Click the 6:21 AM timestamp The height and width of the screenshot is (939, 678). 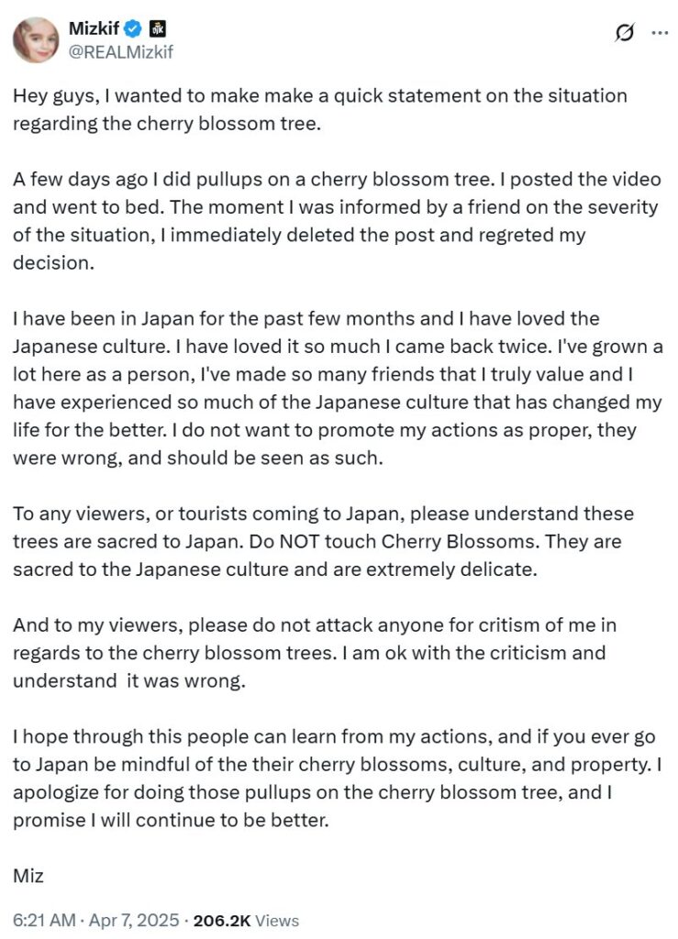tap(42, 920)
